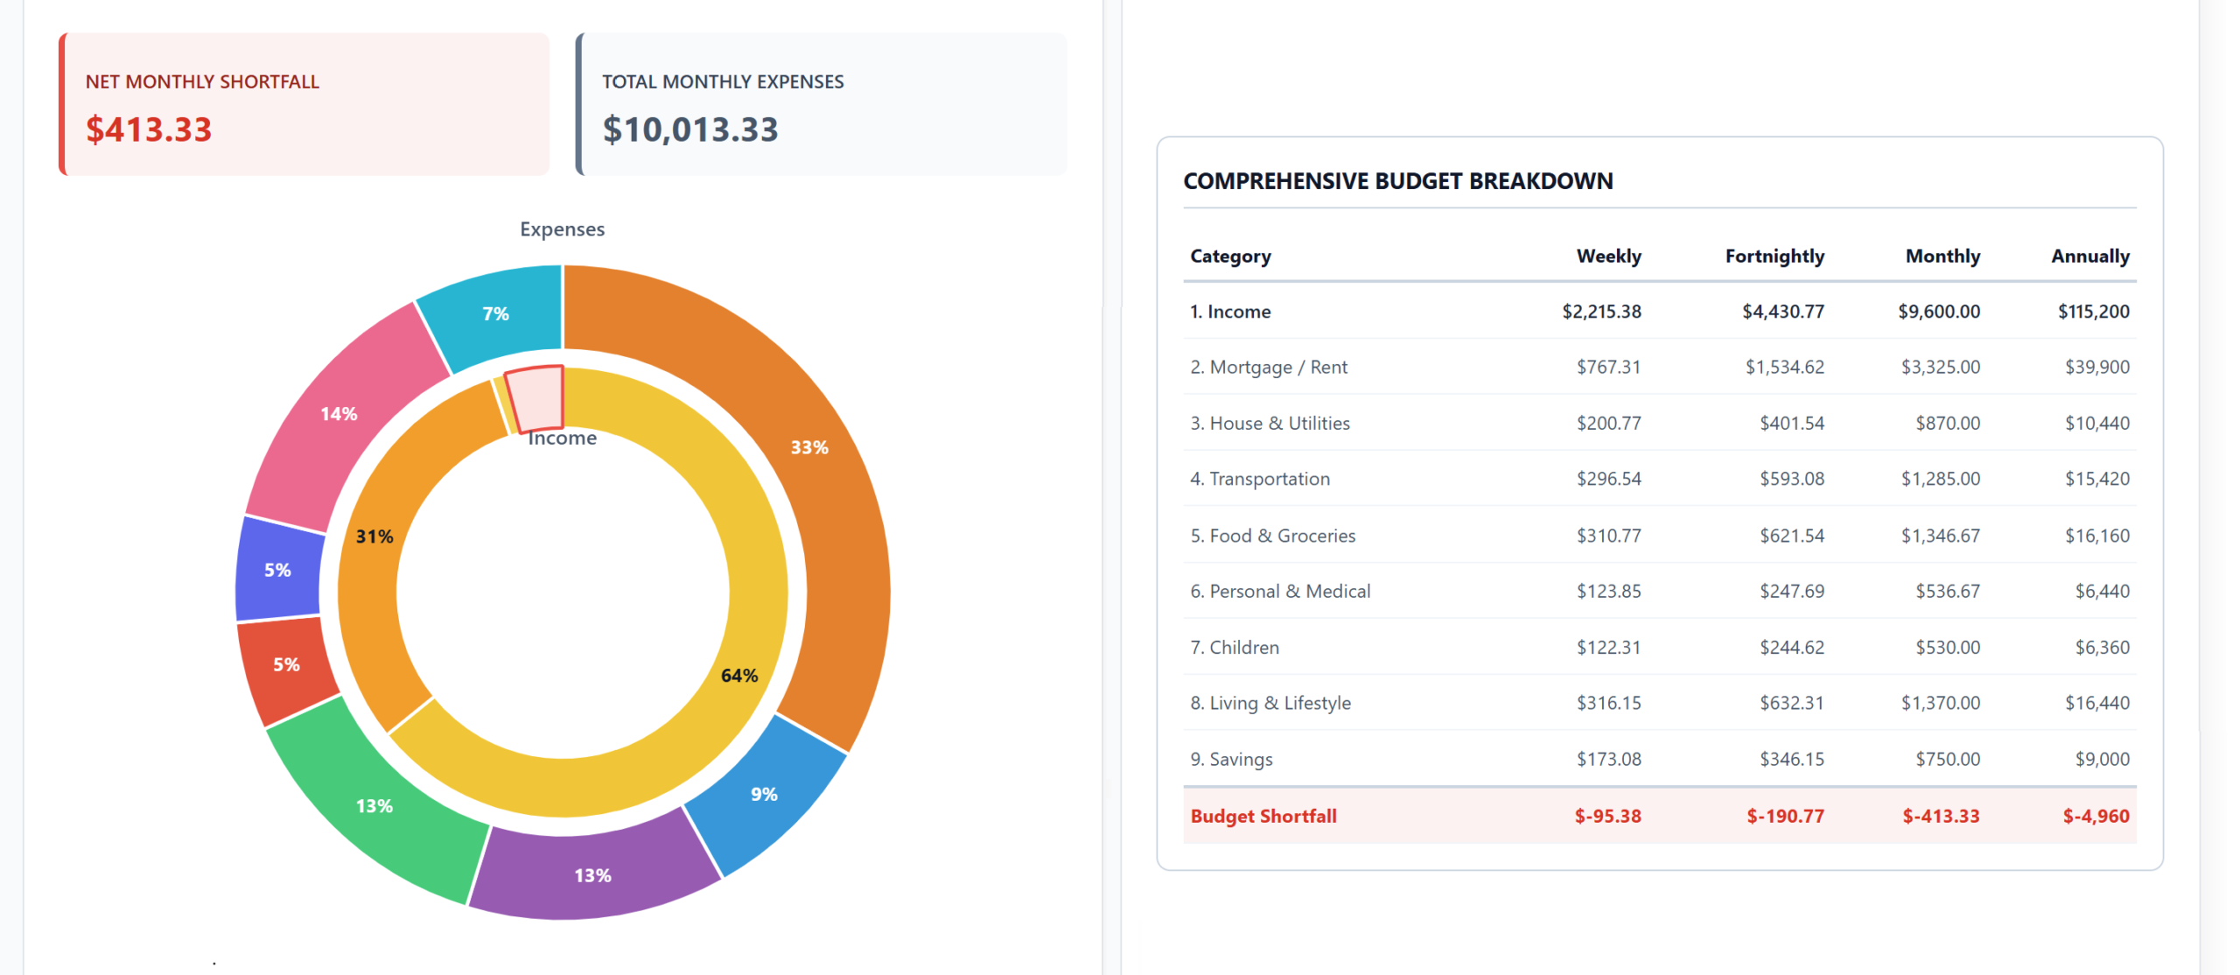Viewport: 2240px width, 975px height.
Task: Click the Fortnightly column header
Action: tap(1774, 256)
